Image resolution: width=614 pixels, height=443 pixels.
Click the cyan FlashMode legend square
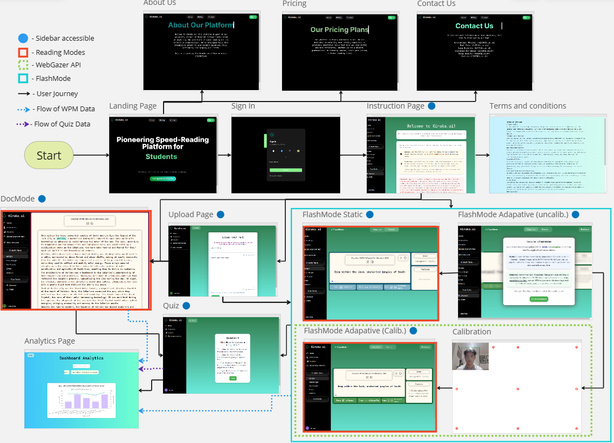(23, 78)
